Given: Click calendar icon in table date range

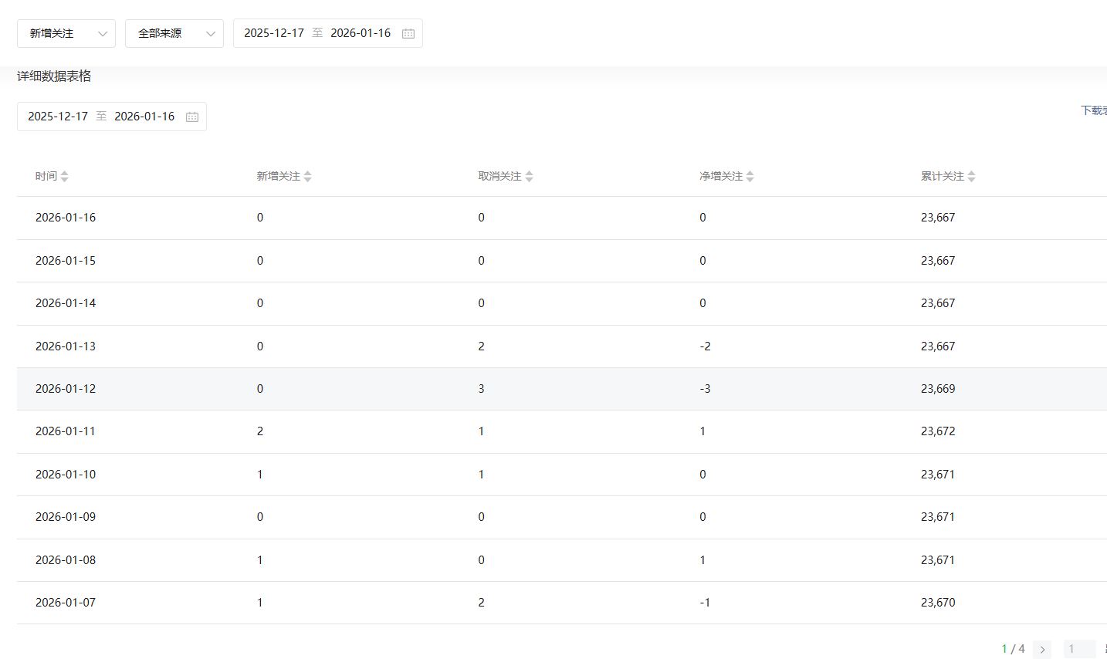Looking at the screenshot, I should coord(192,117).
